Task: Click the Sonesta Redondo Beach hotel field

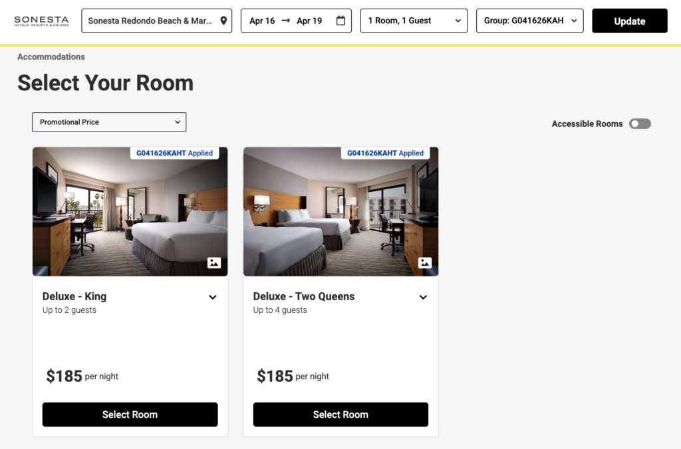Action: (x=150, y=21)
